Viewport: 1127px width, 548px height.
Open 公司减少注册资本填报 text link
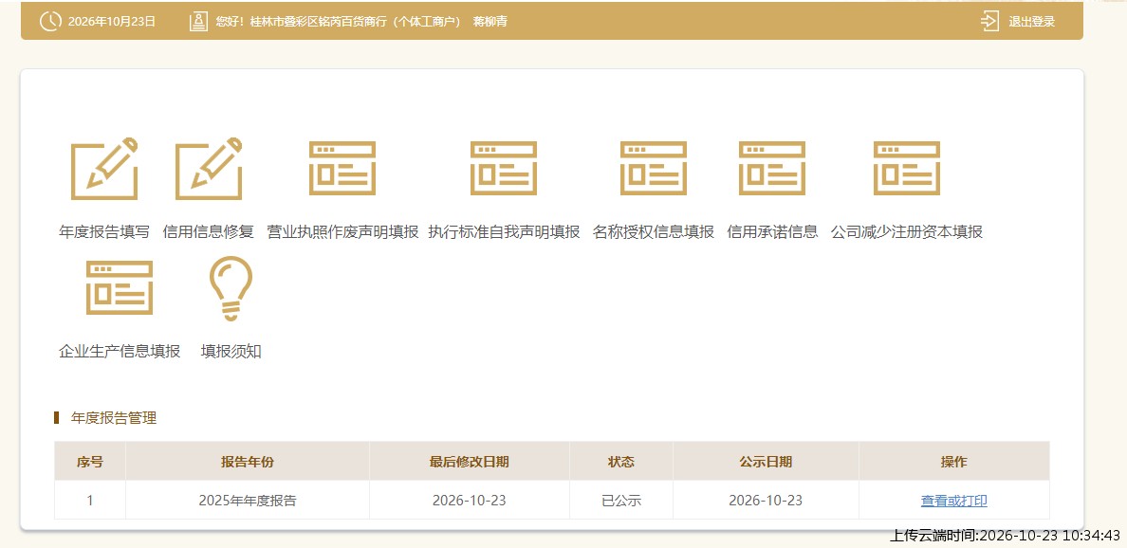tap(906, 232)
